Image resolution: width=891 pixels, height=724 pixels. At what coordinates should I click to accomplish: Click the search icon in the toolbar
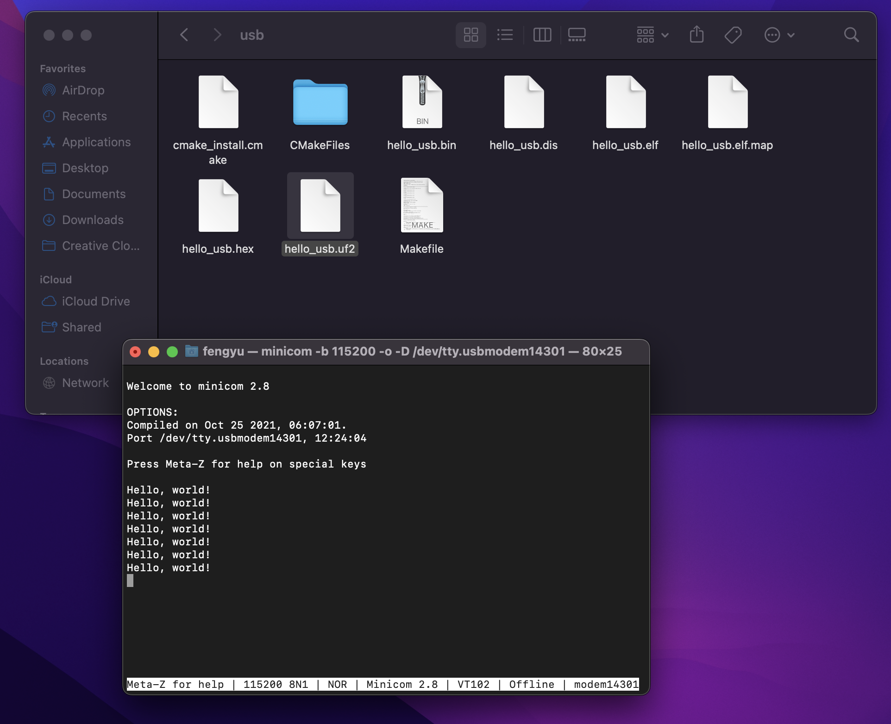[x=851, y=35]
